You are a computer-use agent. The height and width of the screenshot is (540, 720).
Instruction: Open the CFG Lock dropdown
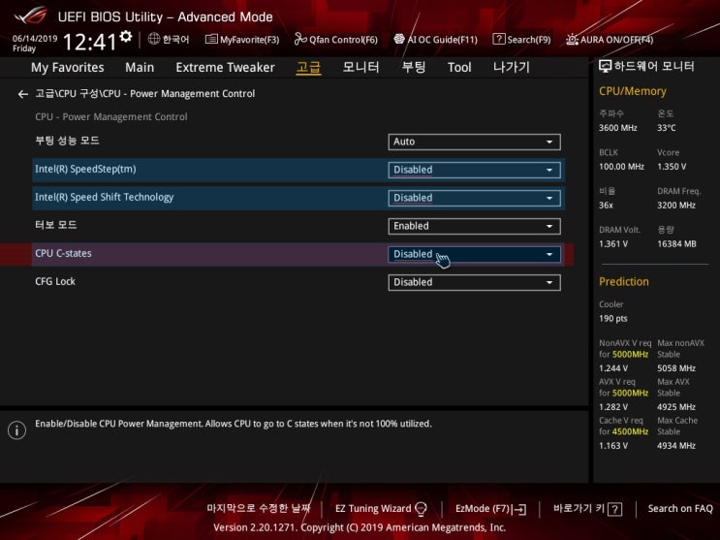coord(474,282)
